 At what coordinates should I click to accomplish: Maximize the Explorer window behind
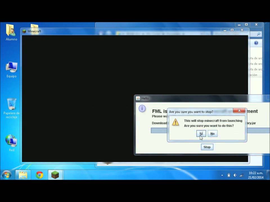(x=246, y=25)
